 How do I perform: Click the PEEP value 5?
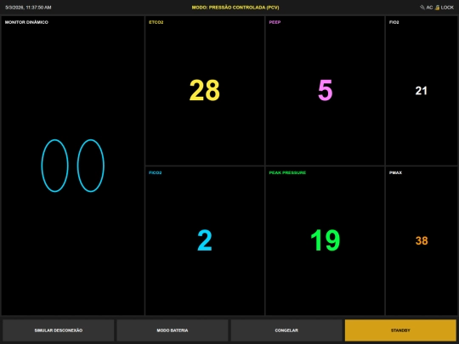[326, 90]
